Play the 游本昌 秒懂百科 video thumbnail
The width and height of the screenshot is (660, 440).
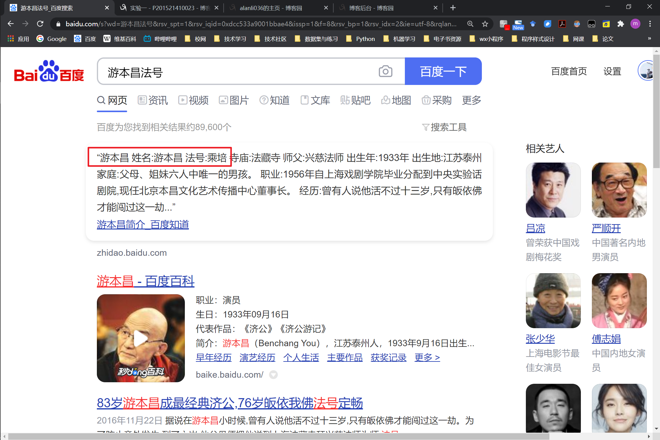click(141, 338)
